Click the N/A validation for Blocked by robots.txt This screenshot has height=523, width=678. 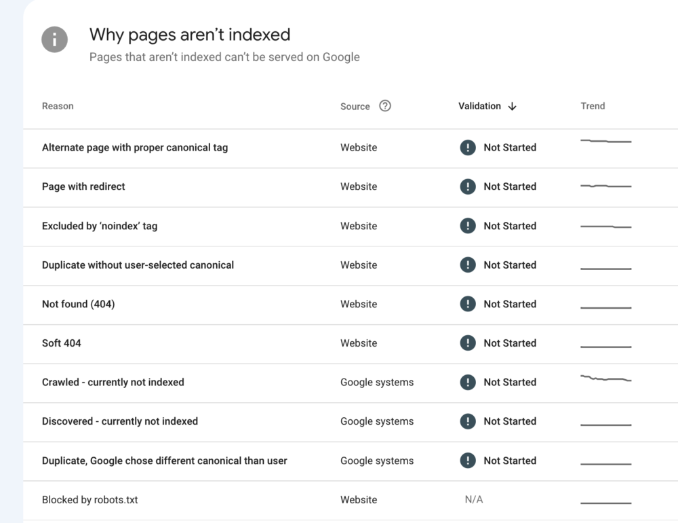473,500
